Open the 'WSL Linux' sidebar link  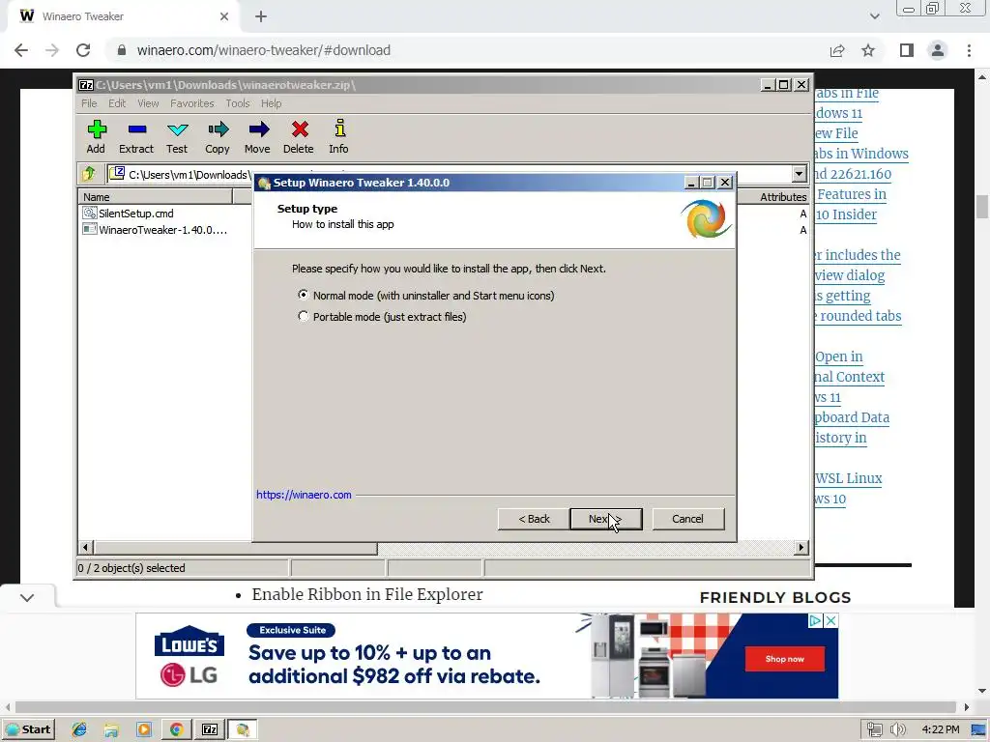tap(849, 478)
